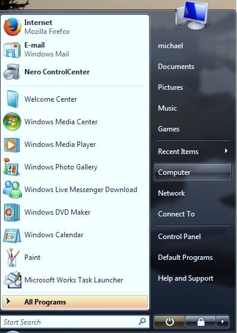Open E-mail Windows Mail entry
The height and width of the screenshot is (333, 237).
click(75, 49)
